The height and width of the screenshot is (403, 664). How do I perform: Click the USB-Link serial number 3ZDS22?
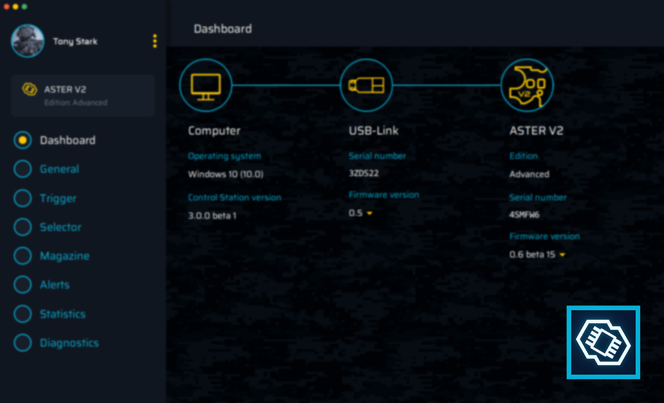tap(364, 173)
